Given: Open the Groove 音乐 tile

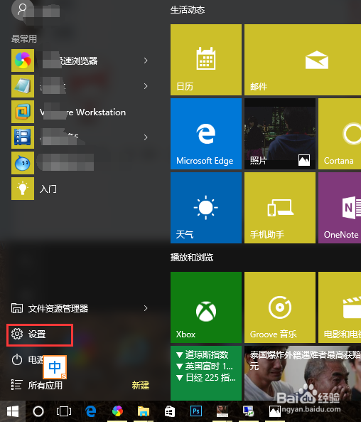Looking at the screenshot, I should point(280,307).
